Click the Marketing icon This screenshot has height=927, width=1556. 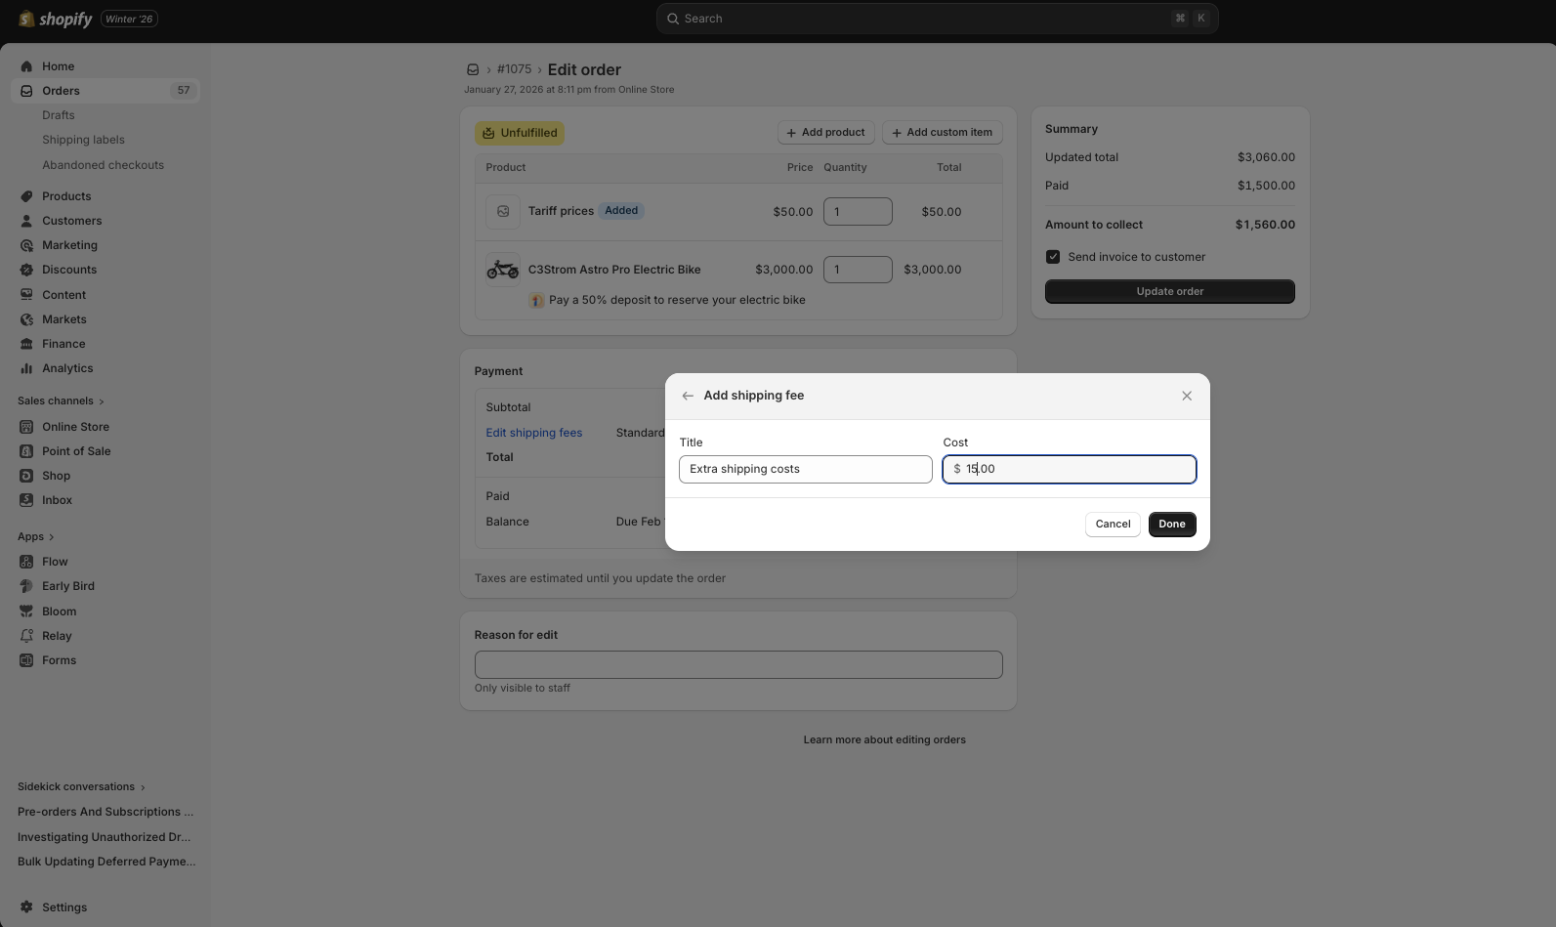pos(26,245)
